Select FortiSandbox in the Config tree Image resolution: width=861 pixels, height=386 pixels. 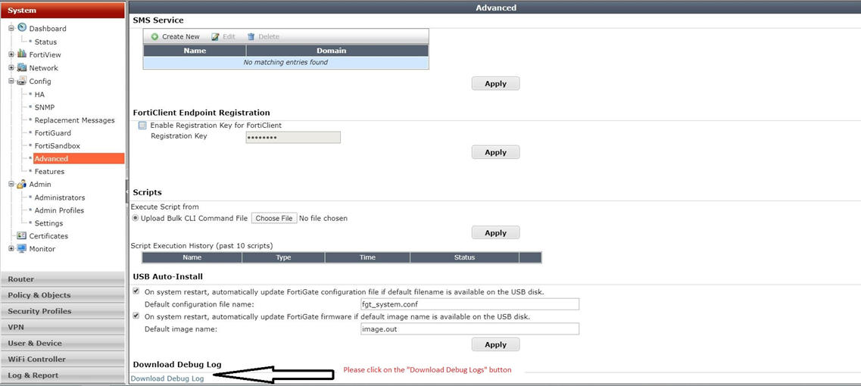(58, 146)
